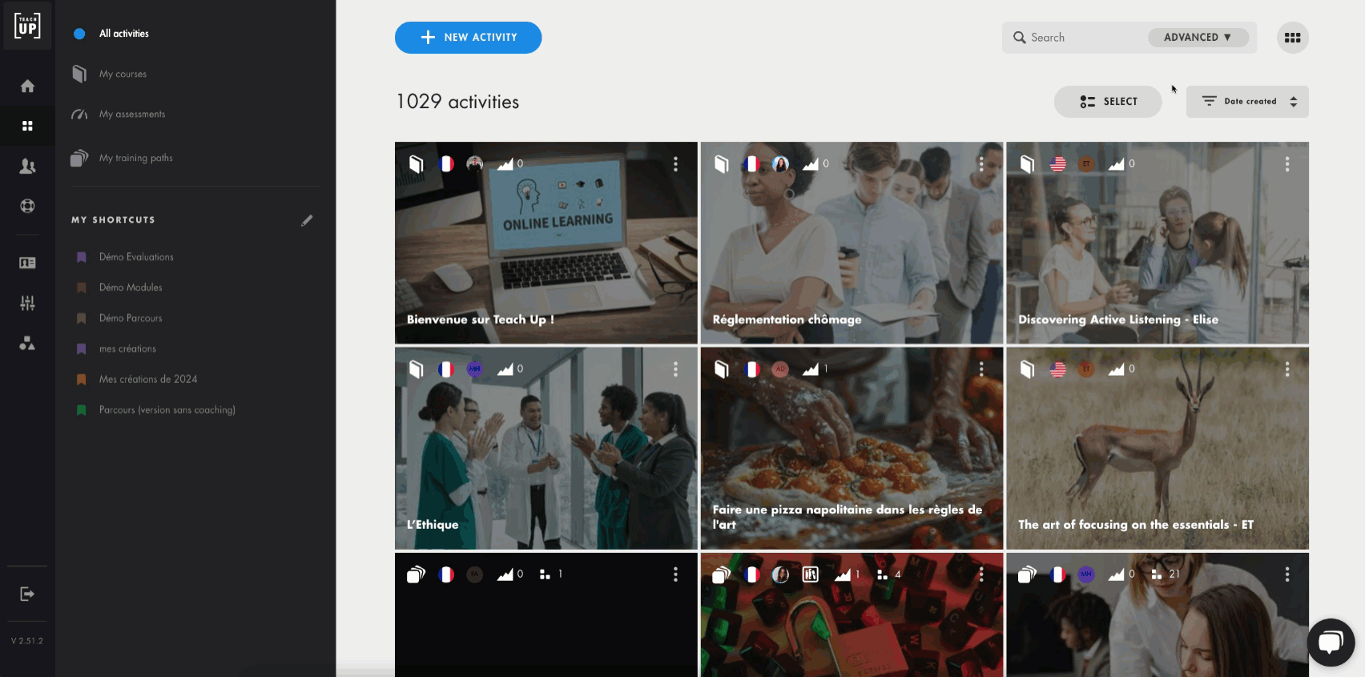The height and width of the screenshot is (677, 1365).
Task: Open the Date created sort dropdown
Action: click(1247, 102)
